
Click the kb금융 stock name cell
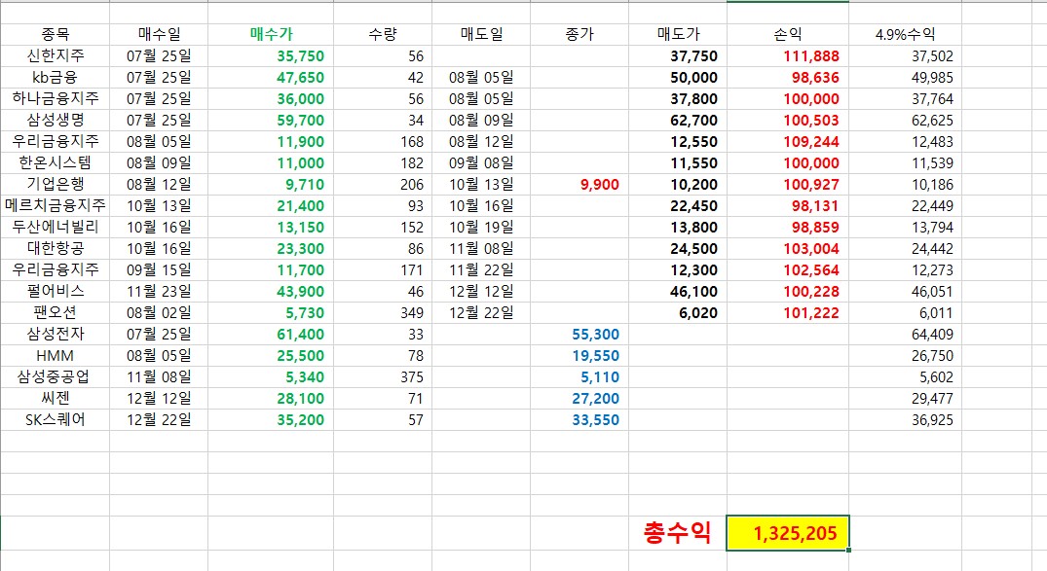55,78
